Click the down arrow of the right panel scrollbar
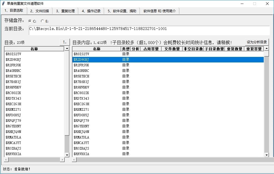274x174 pixels. [x=267, y=155]
